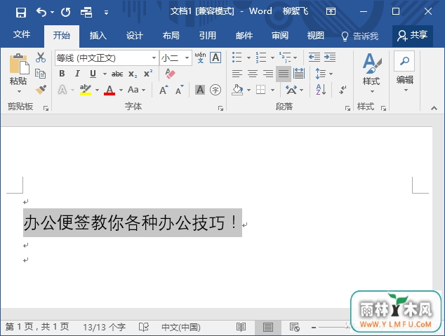
Task: Toggle subscript formatting
Action: point(133,74)
